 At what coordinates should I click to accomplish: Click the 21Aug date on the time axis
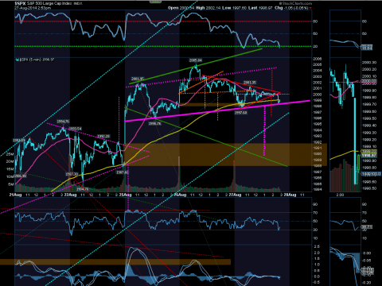tap(15, 195)
